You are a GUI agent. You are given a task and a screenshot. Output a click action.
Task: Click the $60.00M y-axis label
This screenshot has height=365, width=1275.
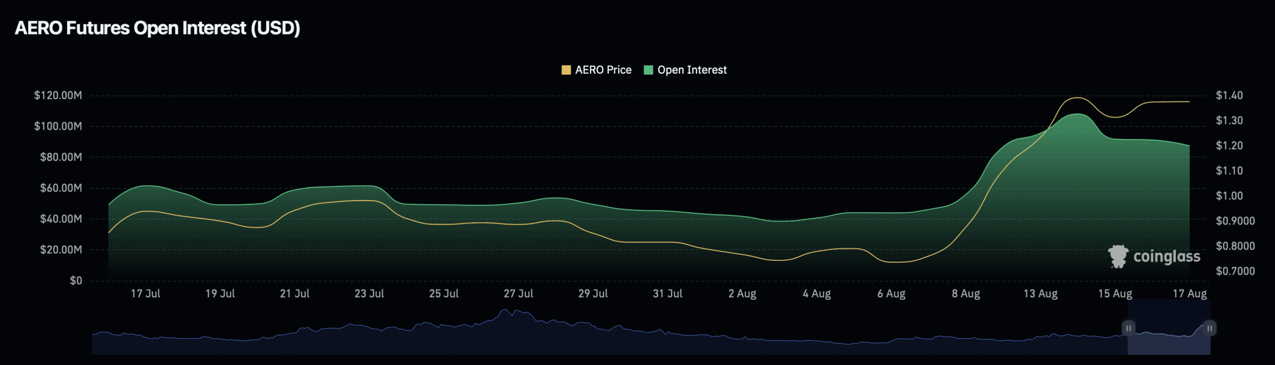click(x=61, y=188)
